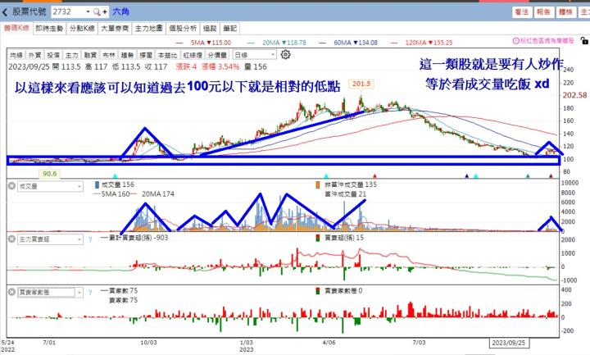
Task: Open the 追蹤 tab
Action: tap(210, 28)
